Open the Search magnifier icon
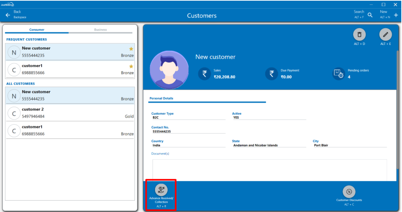The image size is (402, 212). 370,15
